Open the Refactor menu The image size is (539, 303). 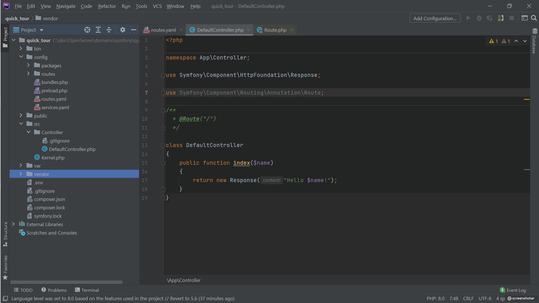click(x=107, y=6)
